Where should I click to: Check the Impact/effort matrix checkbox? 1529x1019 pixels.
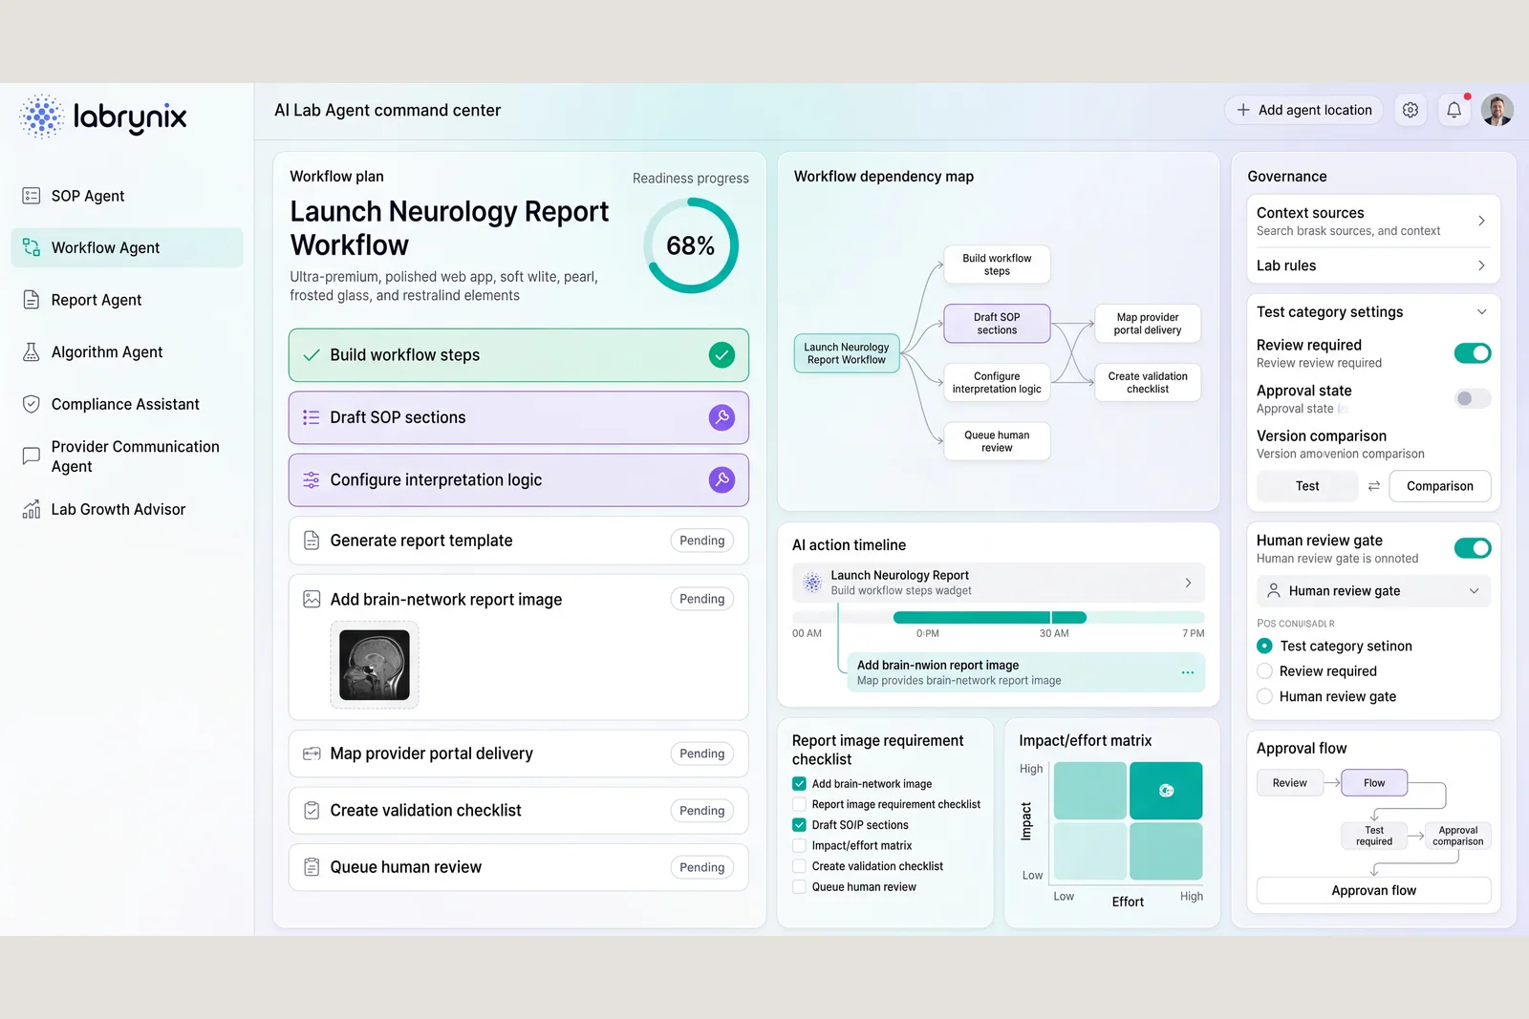799,846
